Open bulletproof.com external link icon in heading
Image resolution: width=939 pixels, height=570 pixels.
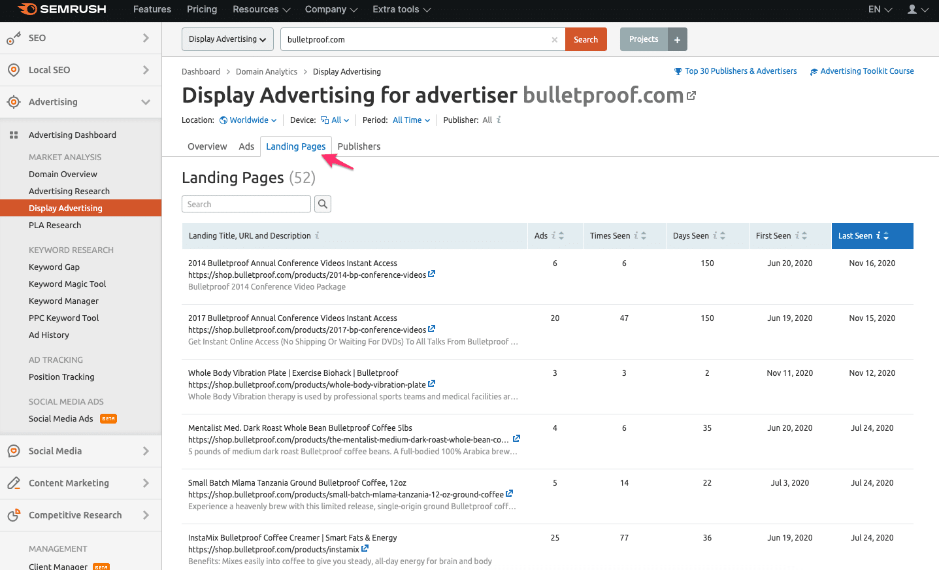tap(691, 95)
